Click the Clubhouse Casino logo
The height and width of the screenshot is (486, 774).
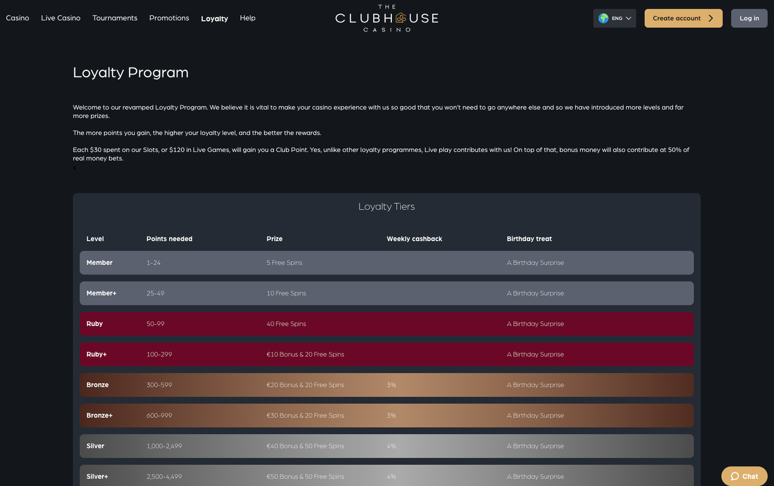click(x=387, y=18)
